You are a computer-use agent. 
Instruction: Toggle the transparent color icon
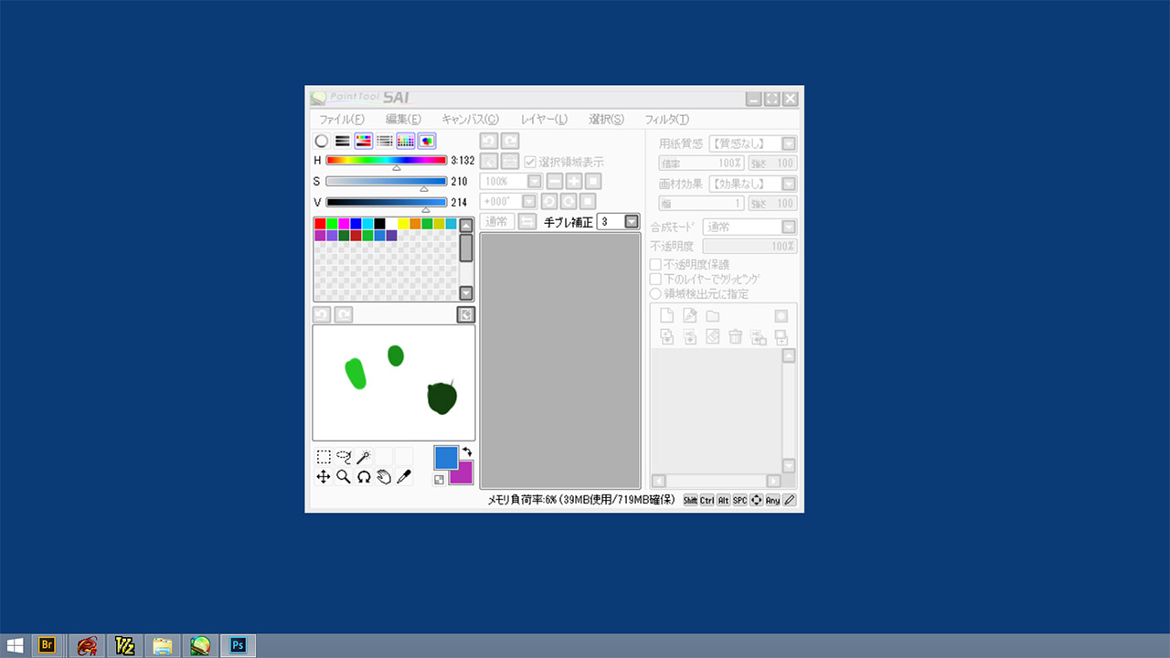coord(440,479)
